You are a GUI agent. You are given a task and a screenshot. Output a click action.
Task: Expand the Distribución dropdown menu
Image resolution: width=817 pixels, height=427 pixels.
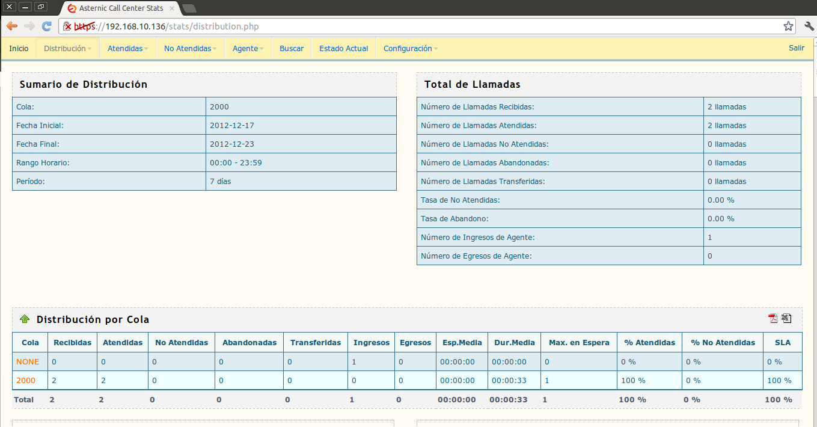(67, 49)
